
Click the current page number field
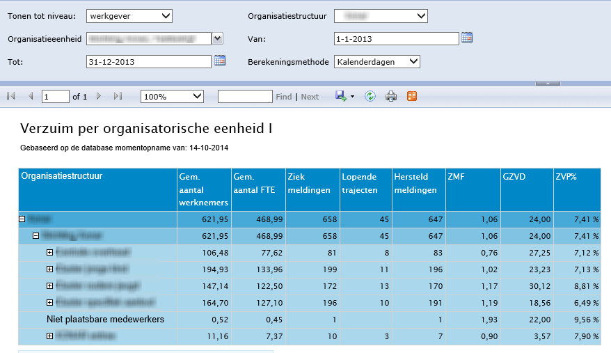[x=55, y=97]
